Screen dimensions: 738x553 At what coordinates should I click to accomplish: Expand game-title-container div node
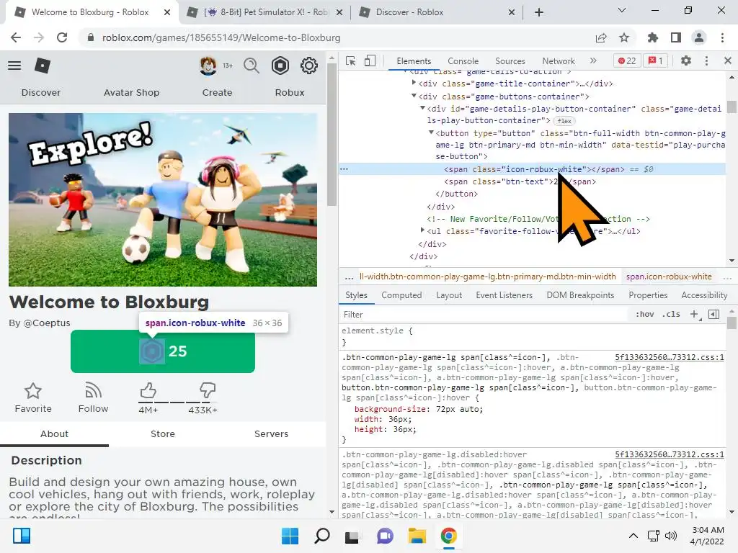pyautogui.click(x=414, y=83)
